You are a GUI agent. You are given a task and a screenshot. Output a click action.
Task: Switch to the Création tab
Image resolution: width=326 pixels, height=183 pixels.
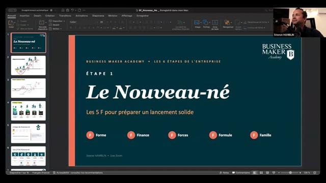coord(50,16)
